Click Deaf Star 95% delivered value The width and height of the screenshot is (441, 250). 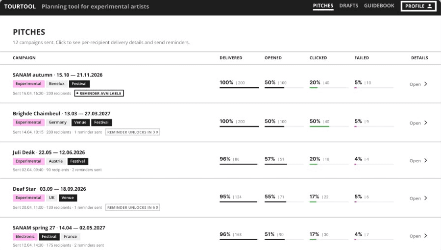point(225,197)
